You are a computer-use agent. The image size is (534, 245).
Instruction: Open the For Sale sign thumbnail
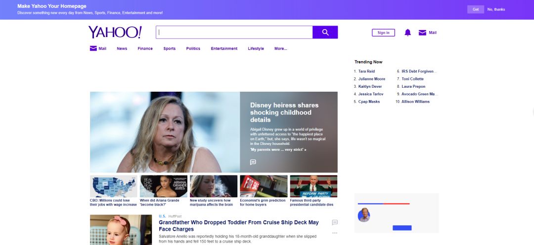(x=264, y=186)
